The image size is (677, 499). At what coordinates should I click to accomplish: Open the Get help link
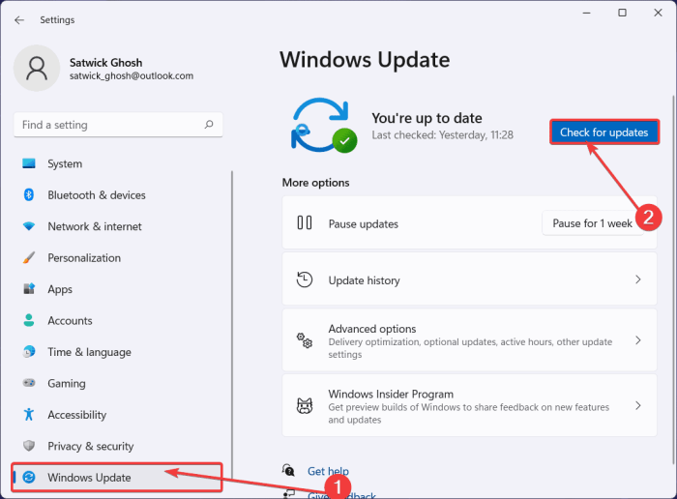[x=328, y=471]
